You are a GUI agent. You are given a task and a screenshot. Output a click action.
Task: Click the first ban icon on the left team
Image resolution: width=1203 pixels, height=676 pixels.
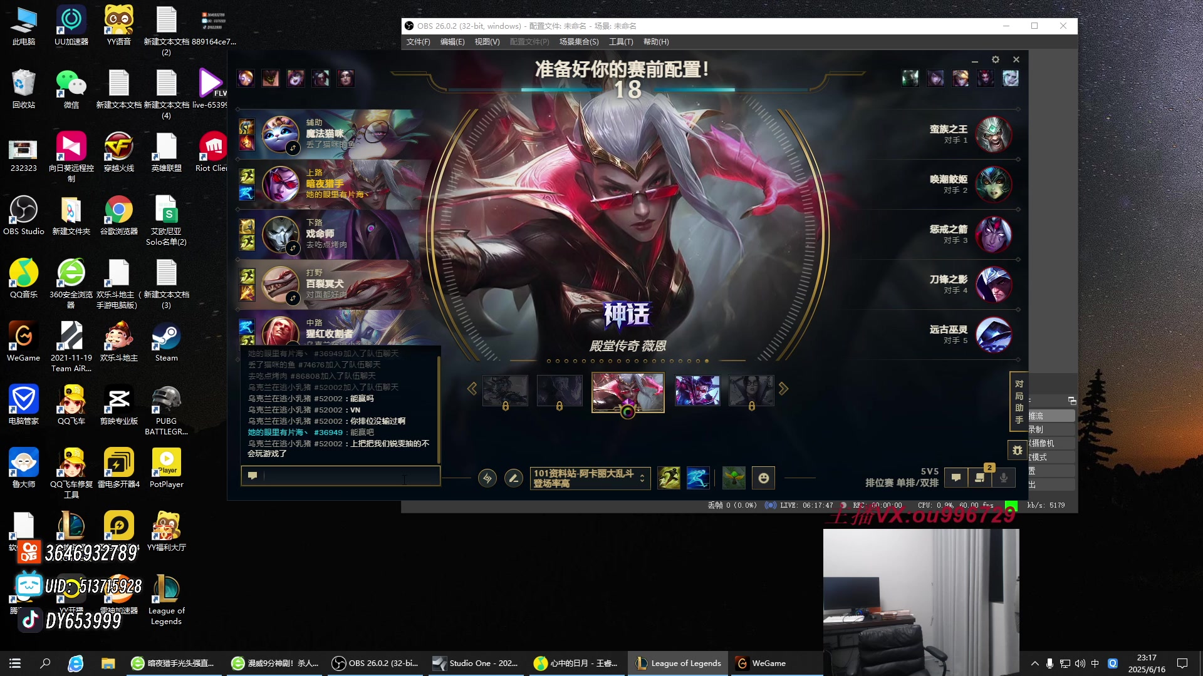[x=246, y=78]
